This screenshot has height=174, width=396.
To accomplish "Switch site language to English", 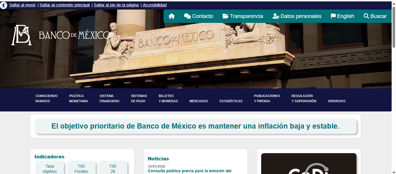I will pyautogui.click(x=343, y=16).
